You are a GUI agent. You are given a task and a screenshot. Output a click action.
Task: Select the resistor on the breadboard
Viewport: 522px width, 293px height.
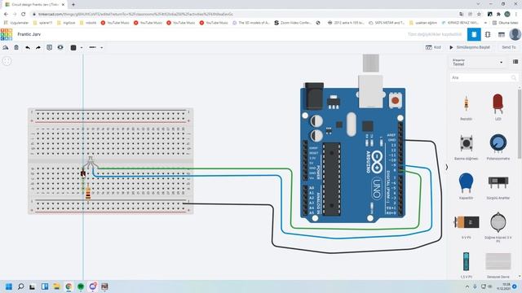pos(88,193)
